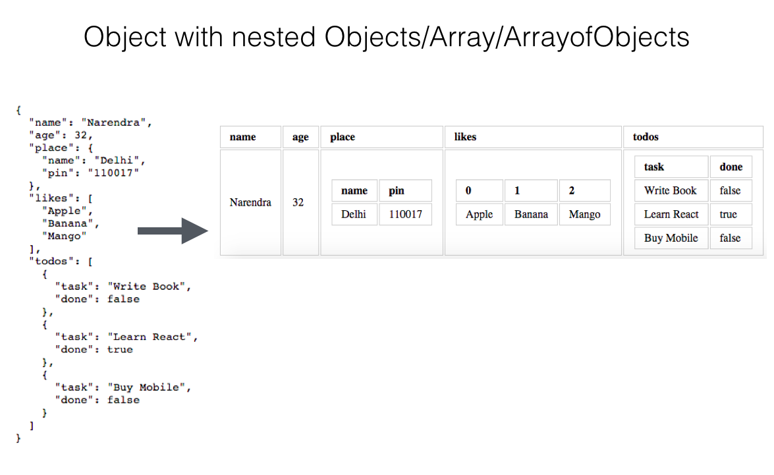This screenshot has width=774, height=475.
Task: Click the "Mango" table cell
Action: 584,214
